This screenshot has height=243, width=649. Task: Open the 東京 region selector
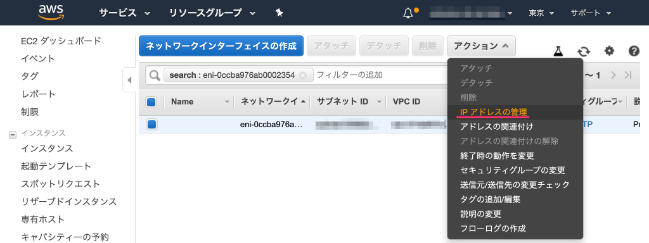pos(541,13)
